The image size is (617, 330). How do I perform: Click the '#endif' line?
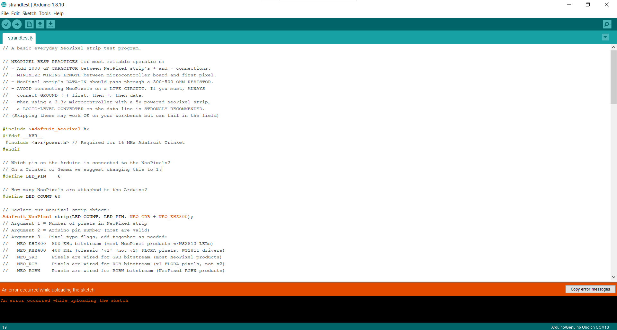pyautogui.click(x=11, y=149)
